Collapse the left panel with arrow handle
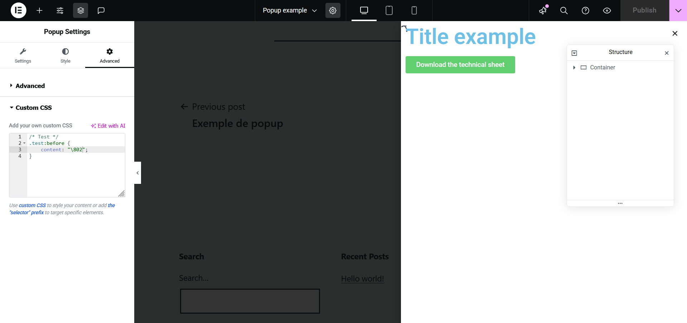 pos(138,173)
